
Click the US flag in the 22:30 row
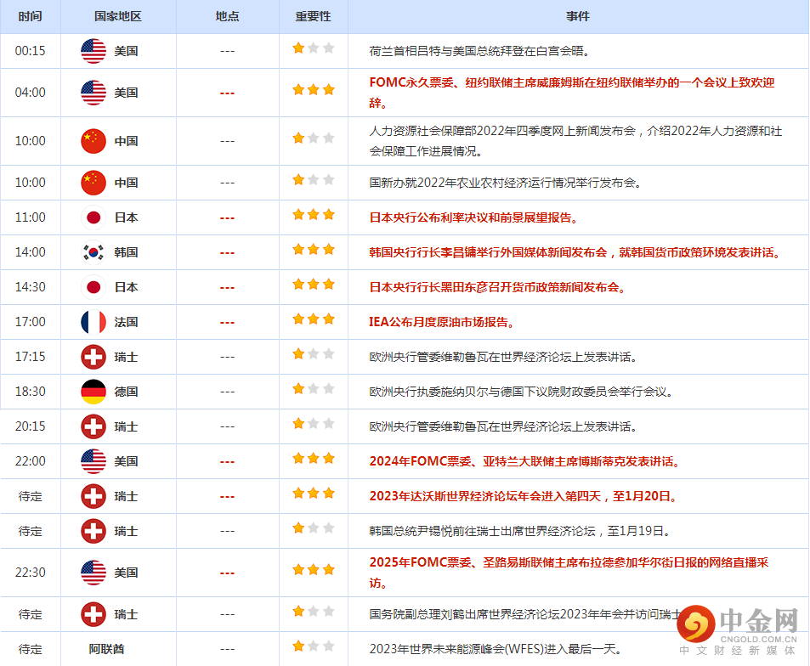click(93, 573)
